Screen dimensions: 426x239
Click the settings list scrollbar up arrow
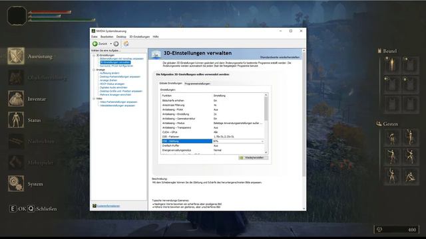(266, 95)
